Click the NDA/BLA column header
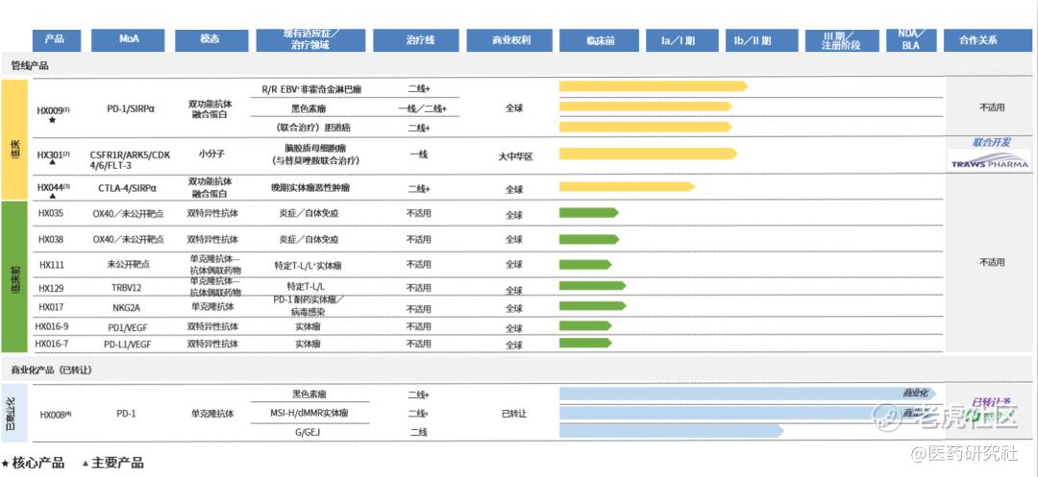Screen dimensions: 1038x477 pos(911,40)
